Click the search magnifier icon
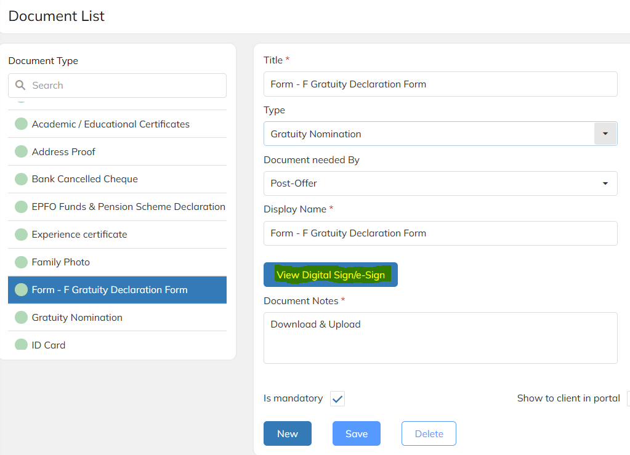630x455 pixels. pos(20,86)
